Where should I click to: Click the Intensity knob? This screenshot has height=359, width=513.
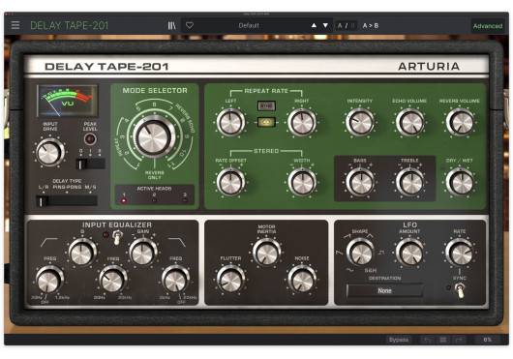click(x=360, y=122)
